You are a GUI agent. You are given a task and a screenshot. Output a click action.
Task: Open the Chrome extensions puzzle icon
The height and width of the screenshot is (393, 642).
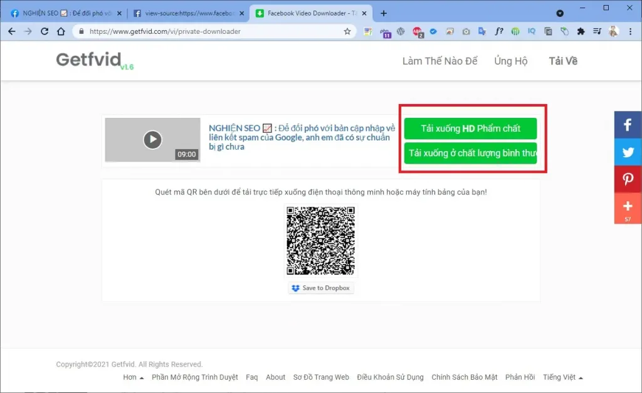point(581,31)
